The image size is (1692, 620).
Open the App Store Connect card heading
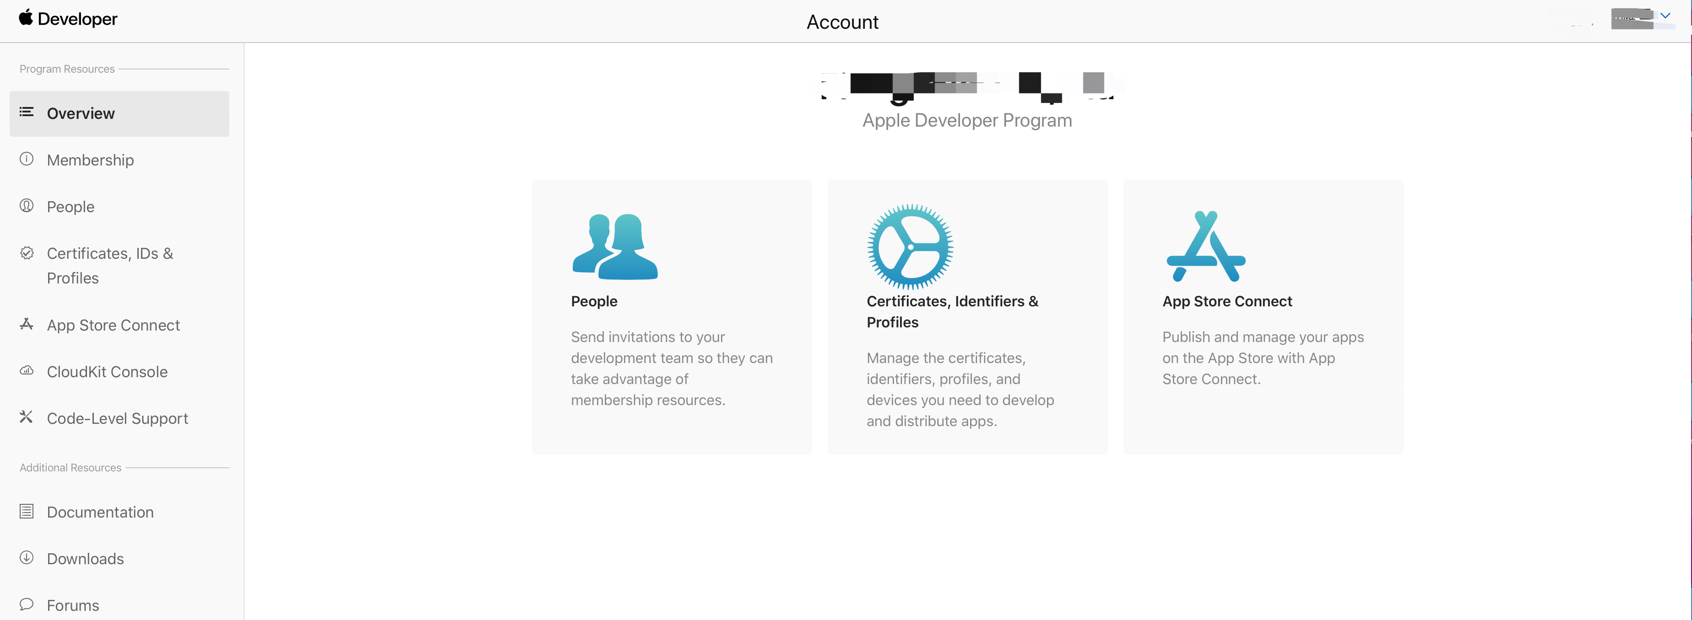tap(1226, 301)
